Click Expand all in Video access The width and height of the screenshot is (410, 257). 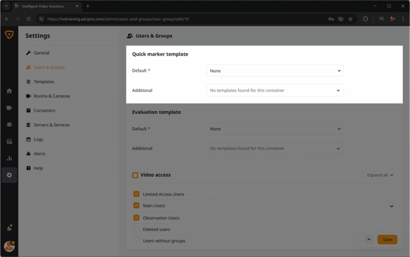(x=380, y=175)
